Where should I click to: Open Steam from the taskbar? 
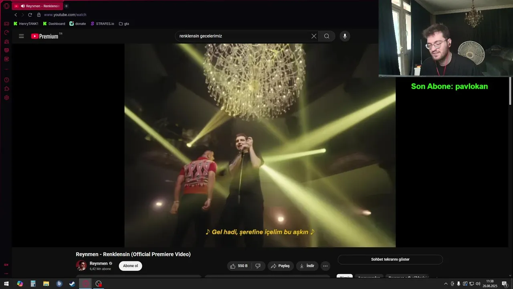click(72, 284)
